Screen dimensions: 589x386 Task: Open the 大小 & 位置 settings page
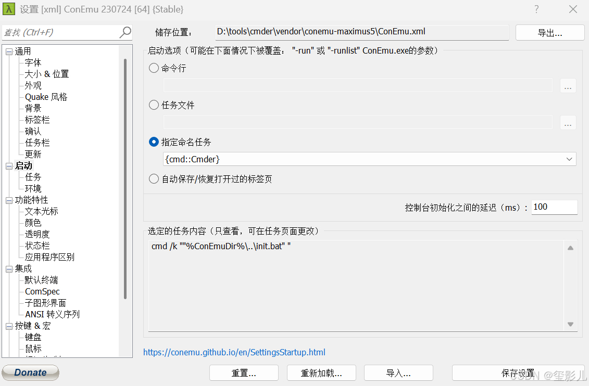click(x=46, y=74)
